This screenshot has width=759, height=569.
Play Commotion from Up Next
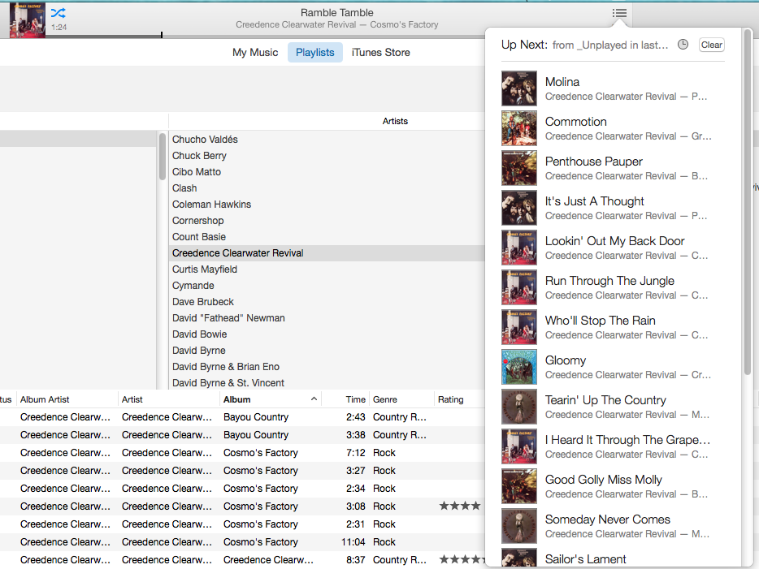pos(614,128)
